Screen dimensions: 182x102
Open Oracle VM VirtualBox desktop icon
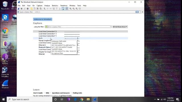(x=5, y=72)
